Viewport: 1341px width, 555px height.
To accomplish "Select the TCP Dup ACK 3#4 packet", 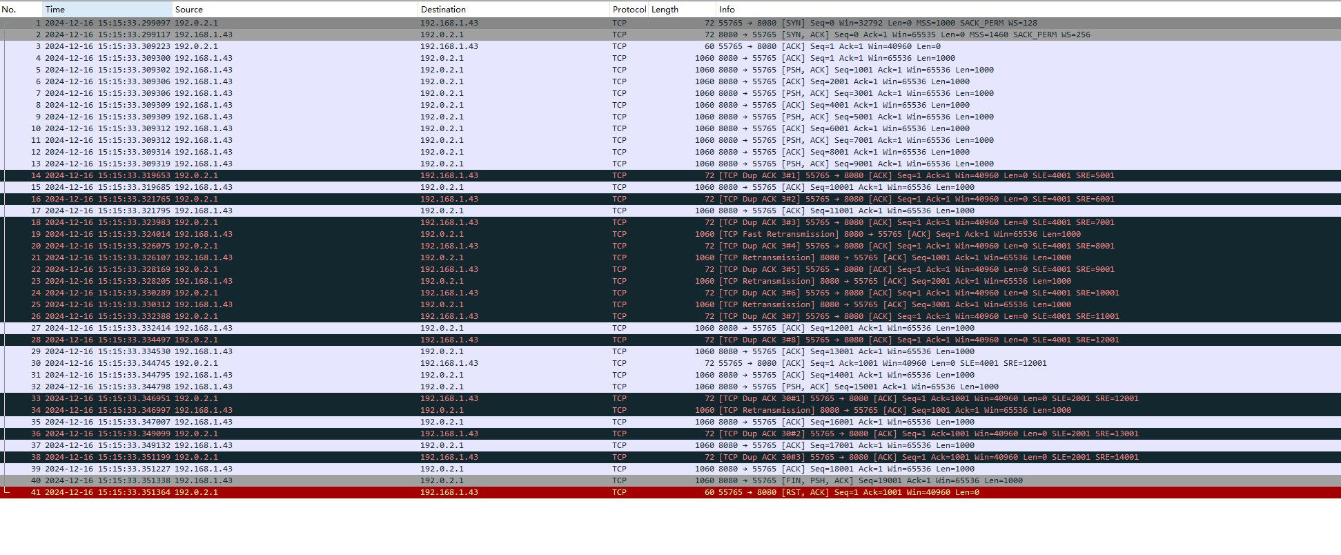I will [670, 246].
